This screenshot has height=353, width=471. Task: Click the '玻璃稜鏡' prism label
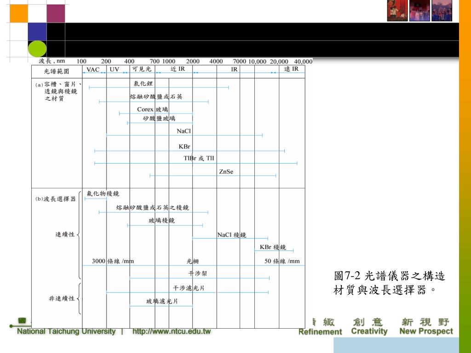(161, 221)
